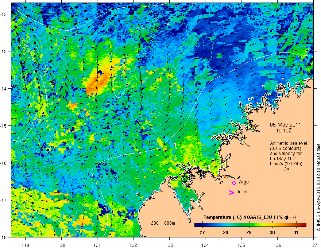Click the magenta Argo circle legend symbol
321x248 pixels.
pos(234,183)
